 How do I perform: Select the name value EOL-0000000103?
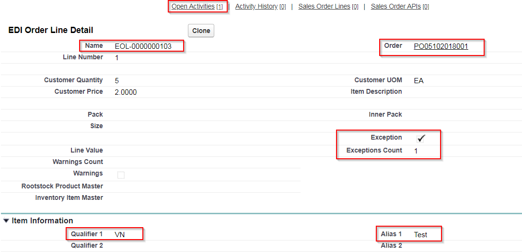pos(143,46)
